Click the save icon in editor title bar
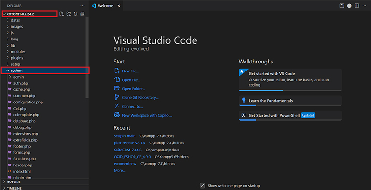The height and width of the screenshot is (190, 371). pyautogui.click(x=342, y=6)
